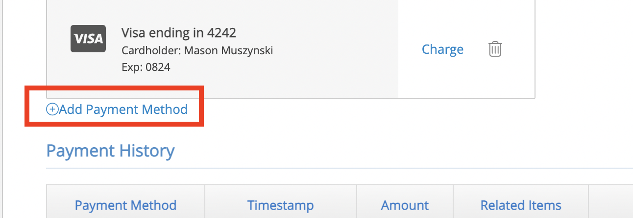The width and height of the screenshot is (633, 218).
Task: Charge the Visa ending in 4242
Action: (442, 49)
